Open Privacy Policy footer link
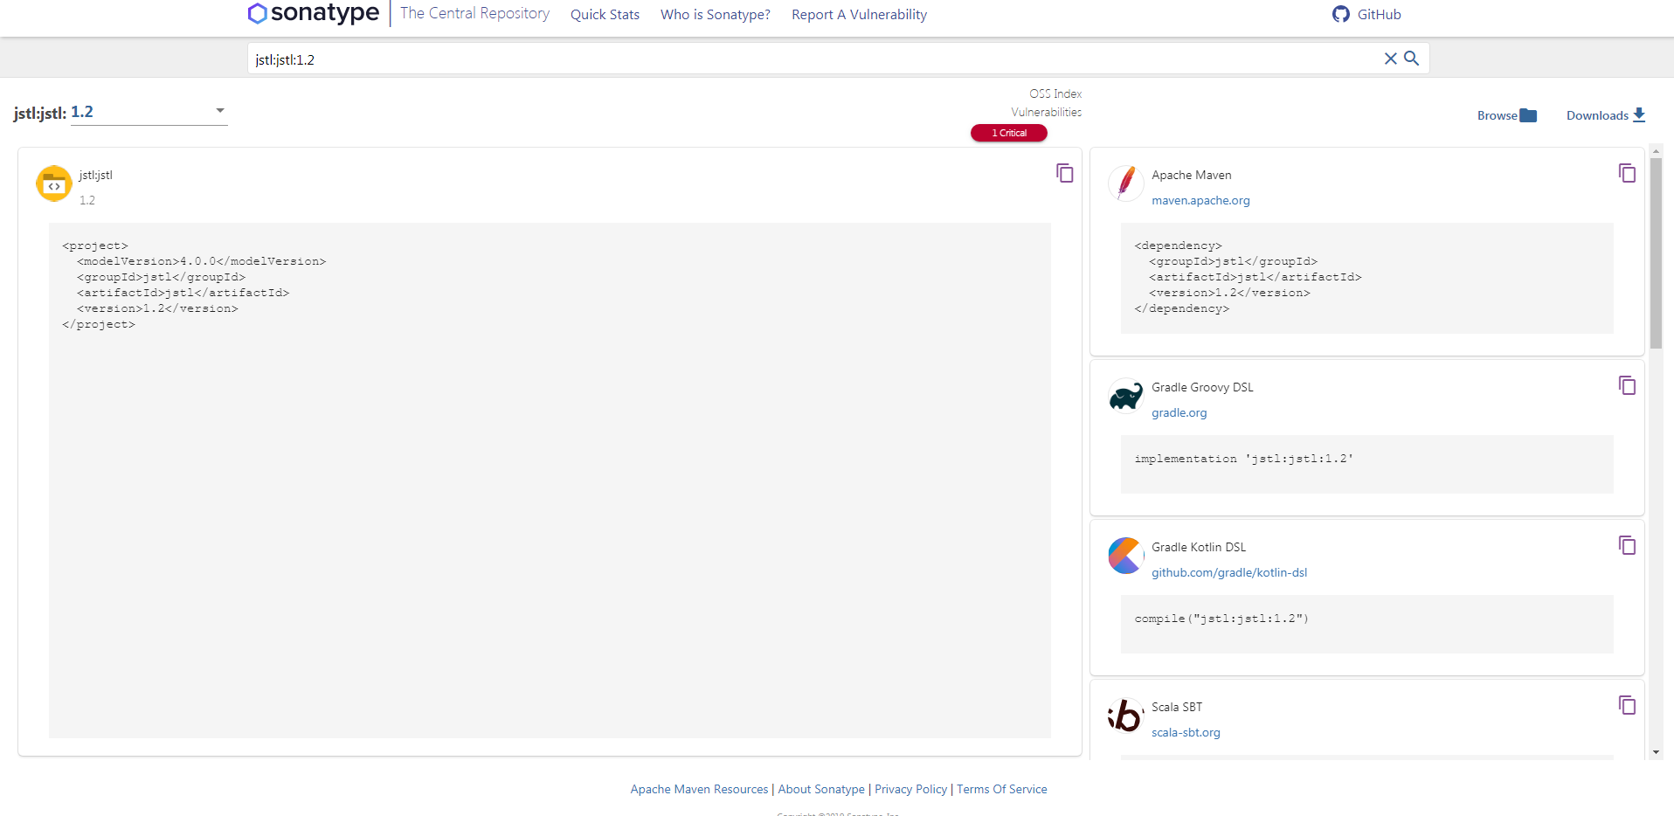Viewport: 1674px width, 816px height. point(910,789)
